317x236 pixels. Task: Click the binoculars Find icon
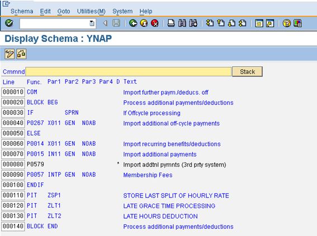click(182, 23)
